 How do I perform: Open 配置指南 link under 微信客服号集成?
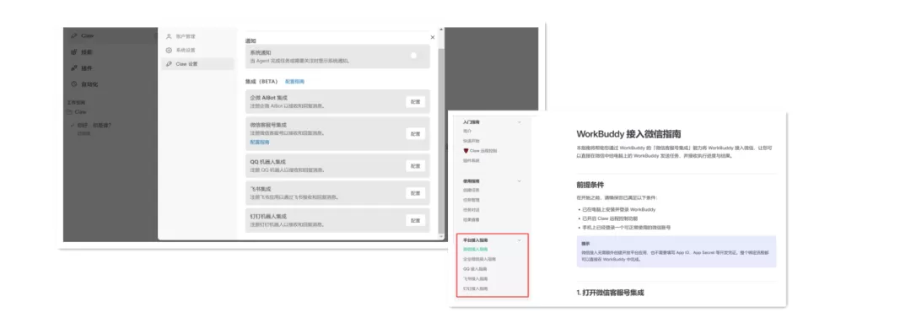260,142
